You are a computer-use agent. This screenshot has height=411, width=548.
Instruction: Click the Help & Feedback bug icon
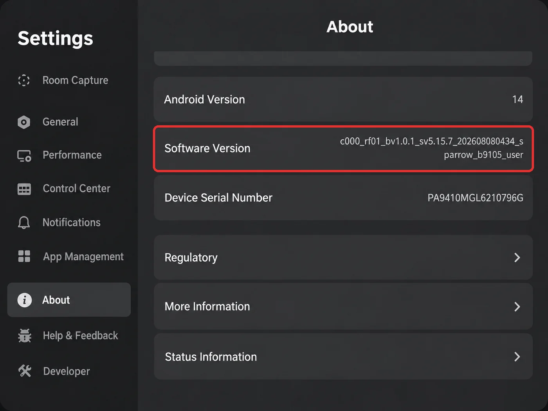(x=25, y=335)
